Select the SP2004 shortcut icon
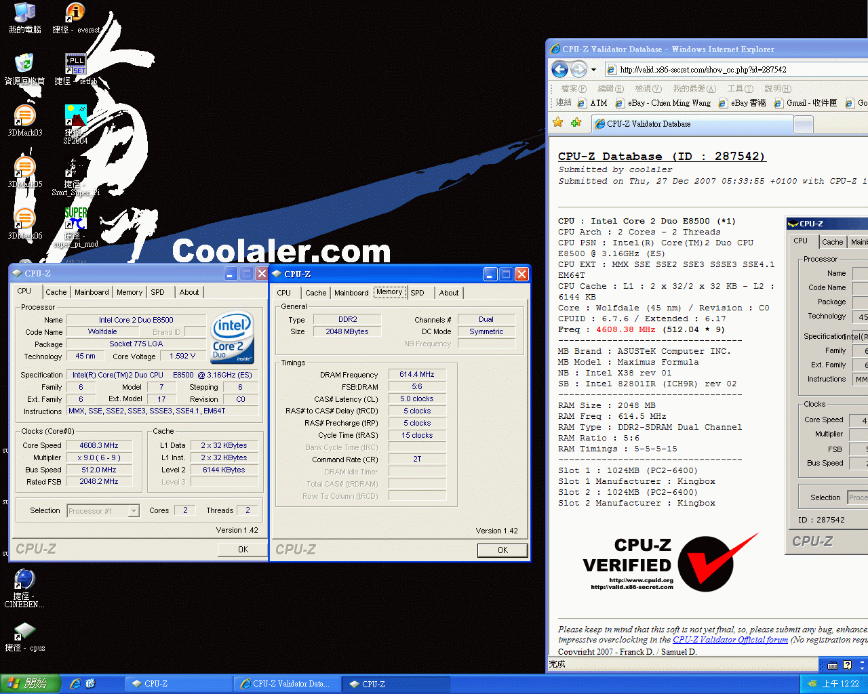The width and height of the screenshot is (868, 694). [75, 124]
